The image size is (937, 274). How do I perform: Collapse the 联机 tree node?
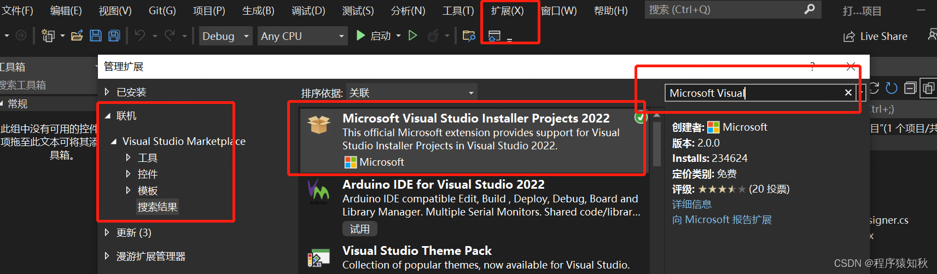(x=107, y=116)
